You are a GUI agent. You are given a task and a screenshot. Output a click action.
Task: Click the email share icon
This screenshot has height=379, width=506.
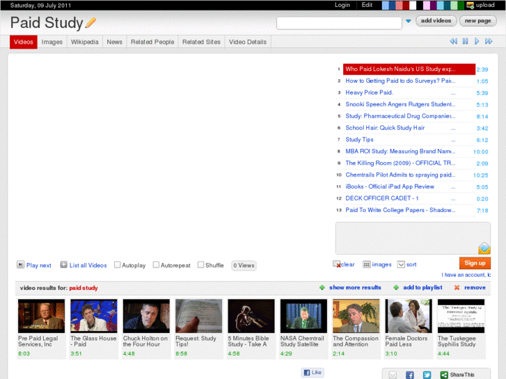[x=393, y=375]
